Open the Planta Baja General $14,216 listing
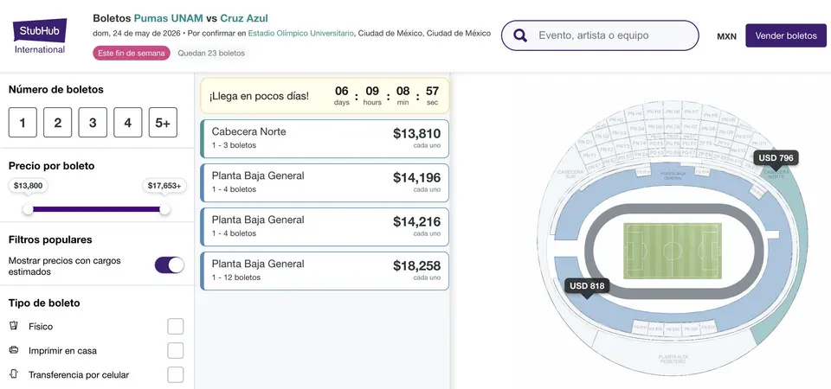 325,226
